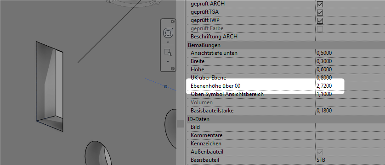Select the Kommentare parameter label

coord(206,135)
